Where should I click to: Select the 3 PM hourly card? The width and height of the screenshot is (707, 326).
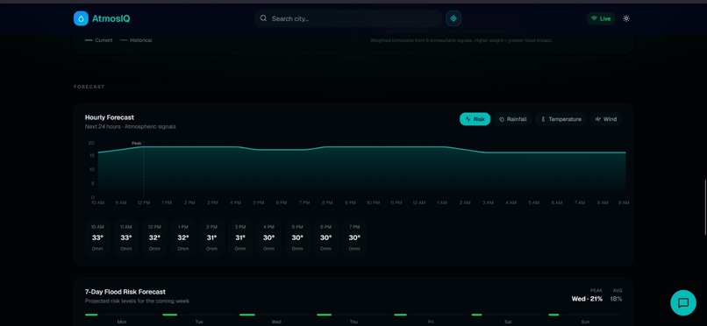coord(240,237)
